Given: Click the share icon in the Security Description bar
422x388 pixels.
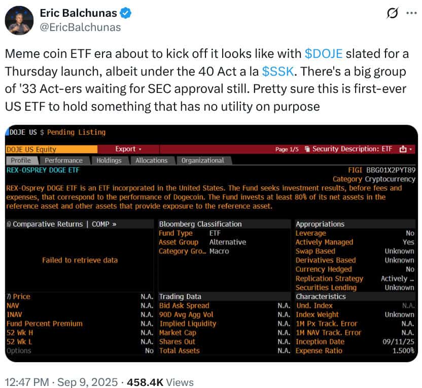Looking at the screenshot, I should coord(403,149).
